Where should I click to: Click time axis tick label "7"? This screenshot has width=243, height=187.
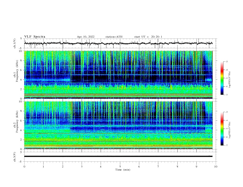(x=158, y=167)
